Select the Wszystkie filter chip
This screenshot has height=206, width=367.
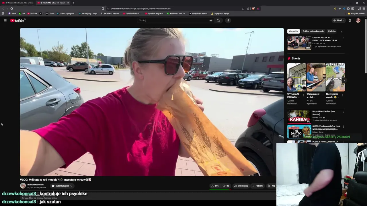click(293, 31)
